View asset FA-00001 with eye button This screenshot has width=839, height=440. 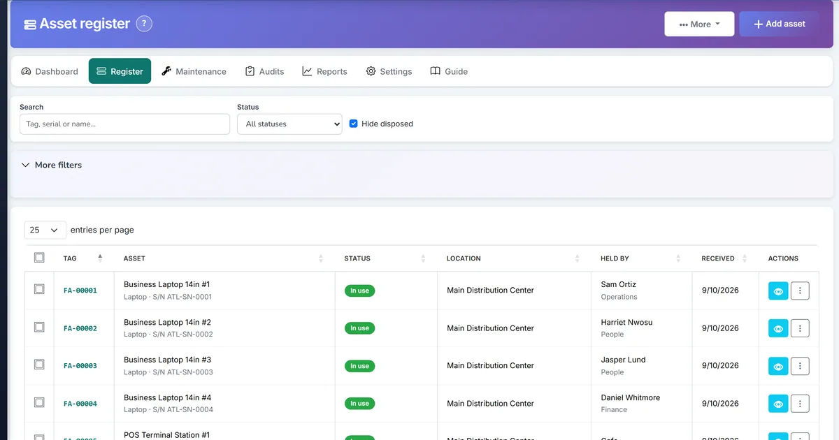coord(778,291)
